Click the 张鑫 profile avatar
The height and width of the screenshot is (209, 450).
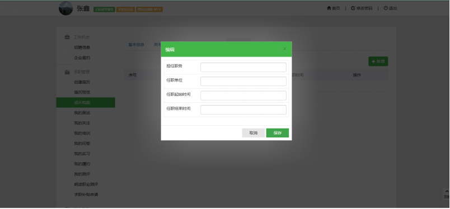65,8
